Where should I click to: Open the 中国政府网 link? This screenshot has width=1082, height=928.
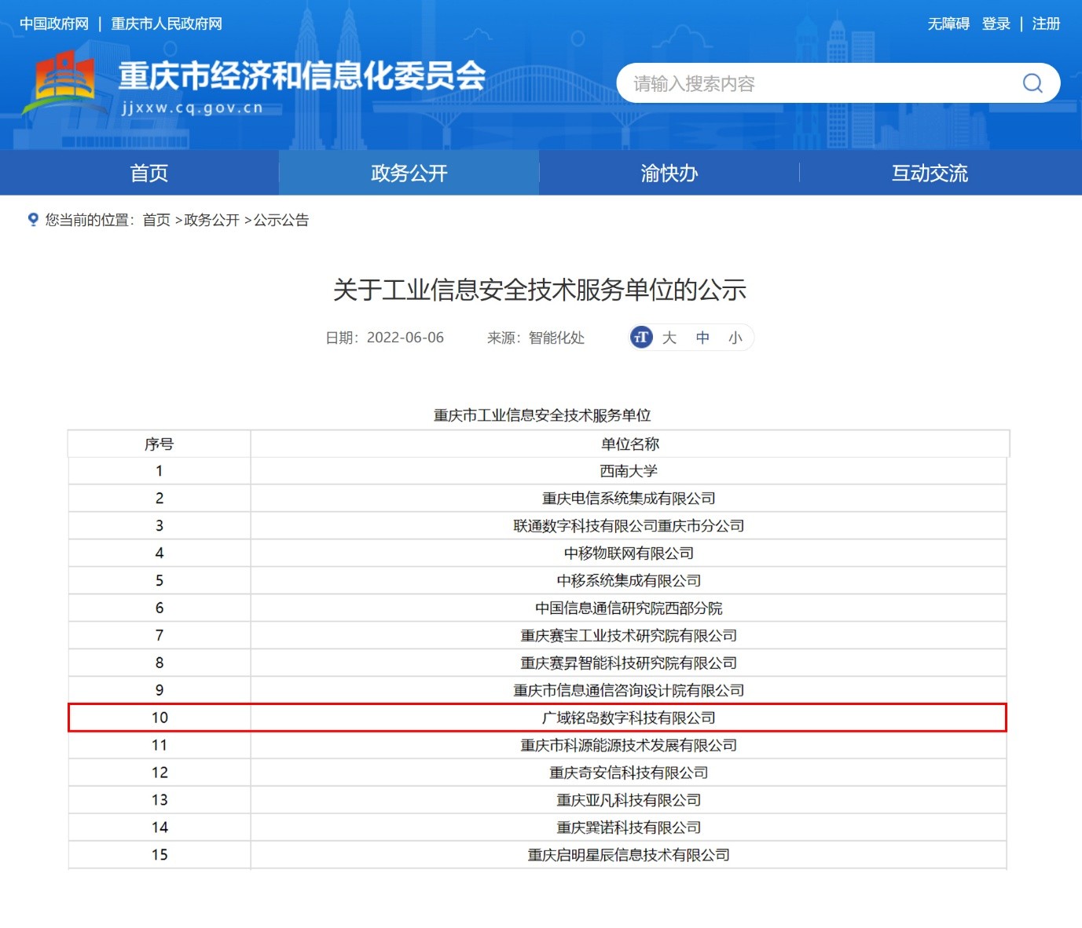54,24
